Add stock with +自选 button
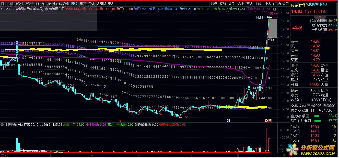 277,4
